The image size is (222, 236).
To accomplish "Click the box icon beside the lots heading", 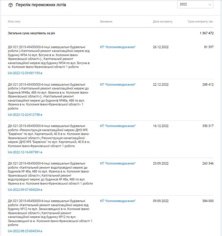I will point(11,5).
